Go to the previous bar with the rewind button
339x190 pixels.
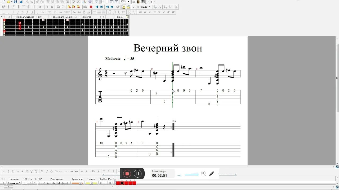107,7
